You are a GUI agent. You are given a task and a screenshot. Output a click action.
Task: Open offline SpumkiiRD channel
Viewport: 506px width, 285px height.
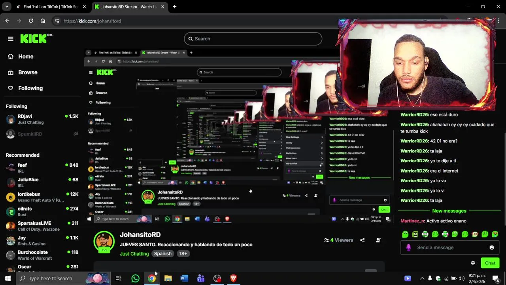tap(42, 134)
